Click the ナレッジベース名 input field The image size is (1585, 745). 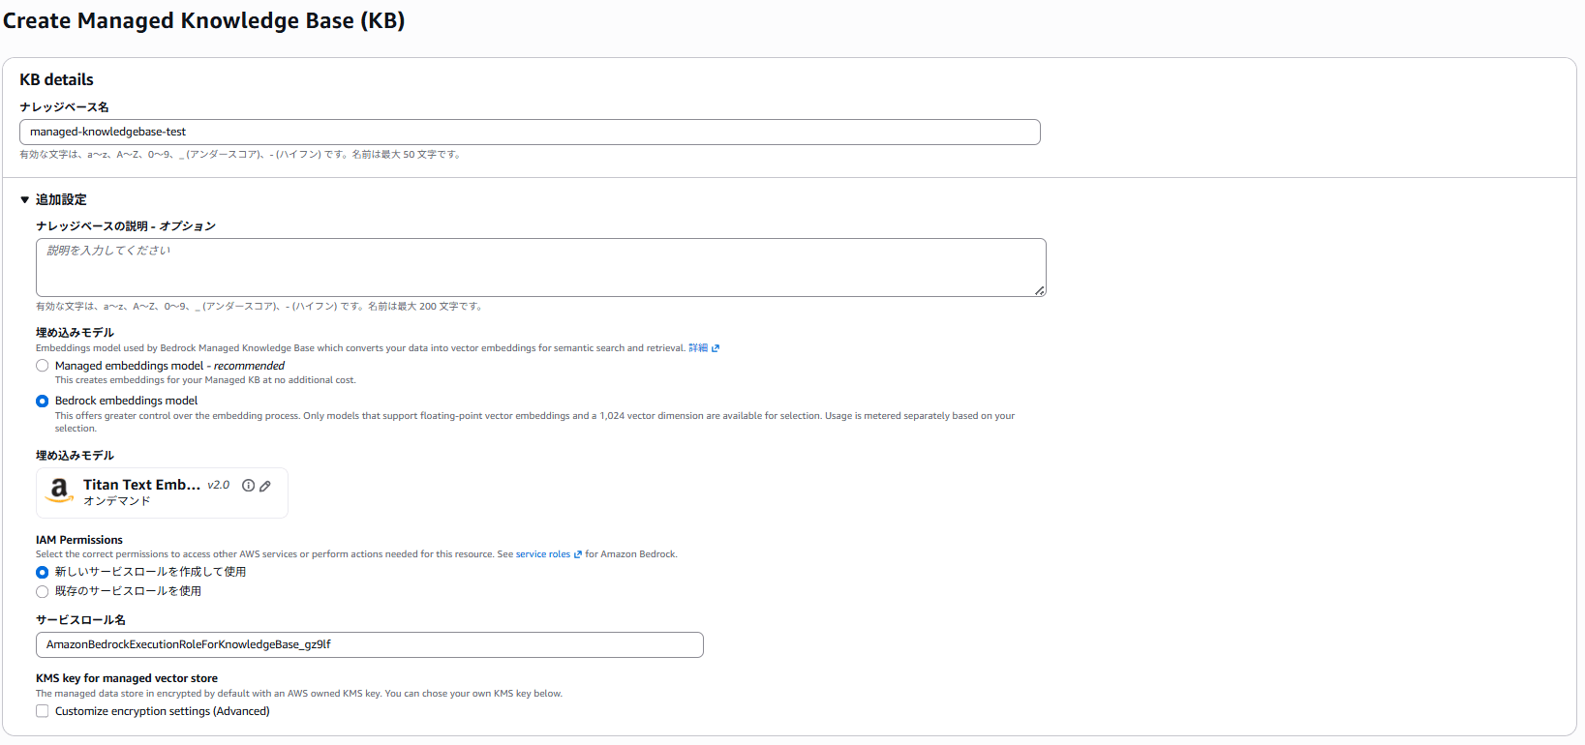point(530,133)
